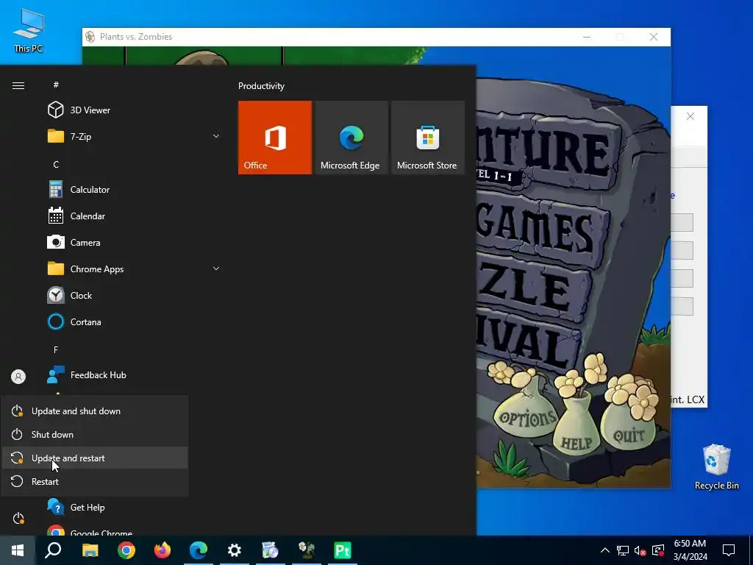Open the Recycle Bin desktop icon
The image size is (753, 565).
coord(716,466)
